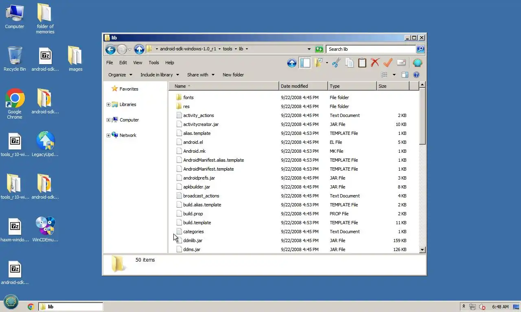
Task: Click the Chrome icon in the taskbar
Action: [x=31, y=307]
